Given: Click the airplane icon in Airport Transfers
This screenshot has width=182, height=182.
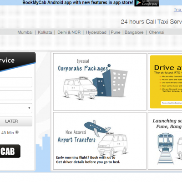Looking at the screenshot, I should [97, 128].
